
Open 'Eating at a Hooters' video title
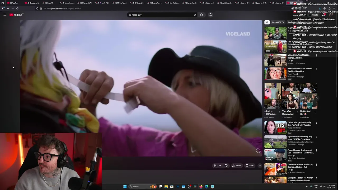click(300, 179)
